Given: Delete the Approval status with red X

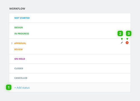Looking at the screenshot, I should point(127,43).
